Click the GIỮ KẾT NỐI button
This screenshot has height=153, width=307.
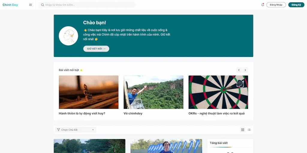(96, 49)
